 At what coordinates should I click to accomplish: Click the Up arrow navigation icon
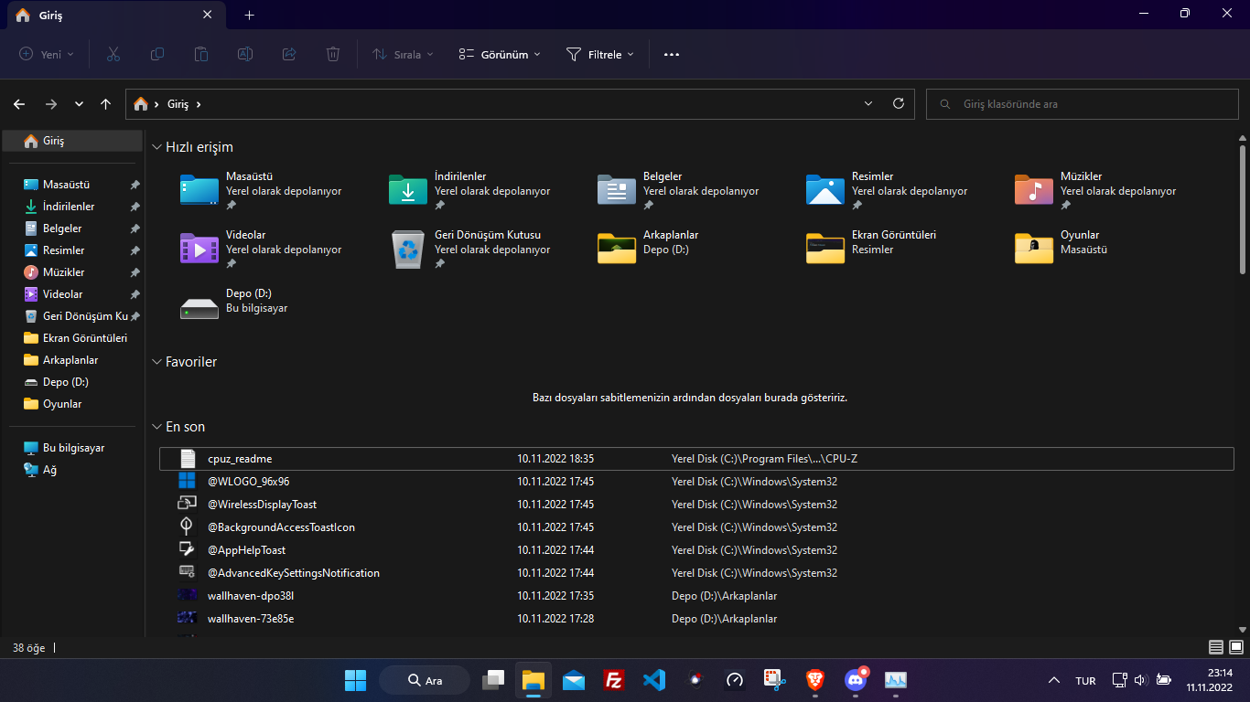[106, 104]
